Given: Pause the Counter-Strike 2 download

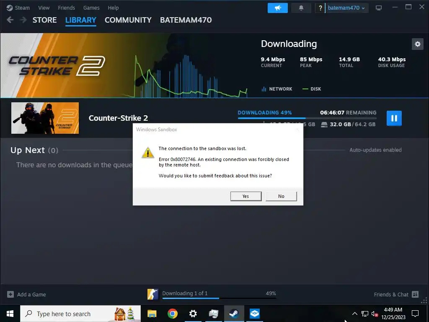Looking at the screenshot, I should (394, 118).
